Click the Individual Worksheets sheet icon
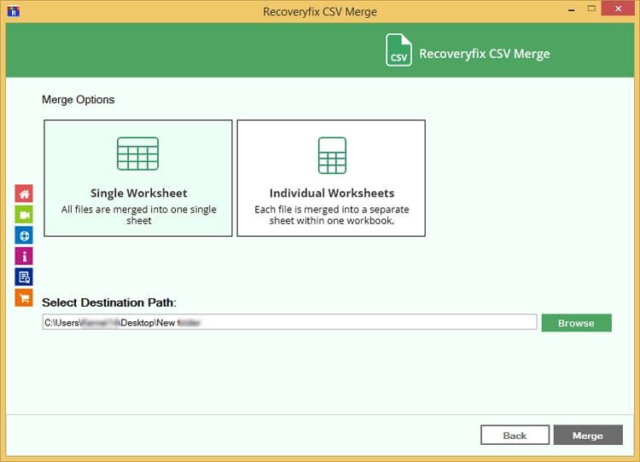 [332, 155]
